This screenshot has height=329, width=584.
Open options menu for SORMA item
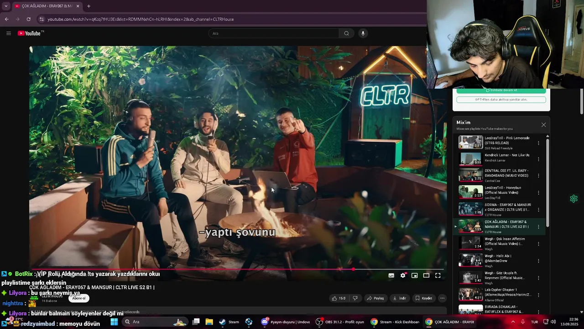tap(538, 210)
